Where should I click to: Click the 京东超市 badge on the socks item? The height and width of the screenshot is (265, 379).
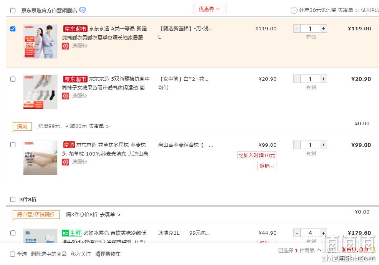[x=75, y=79]
